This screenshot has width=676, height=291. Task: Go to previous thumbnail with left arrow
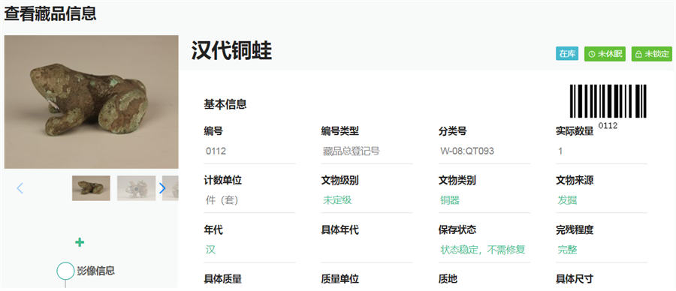(20, 188)
